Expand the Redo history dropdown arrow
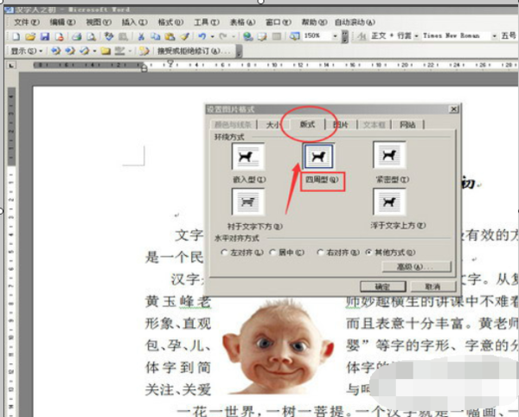This screenshot has width=519, height=417. pos(234,36)
